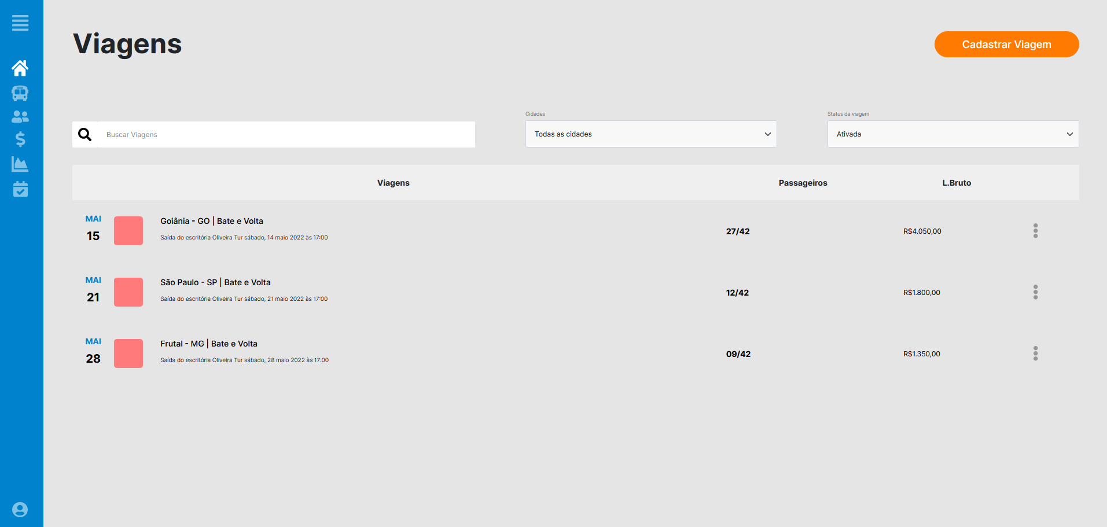This screenshot has height=527, width=1107.
Task: Click the R$4.050,00 gross value
Action: coord(922,231)
